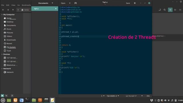Go up one folder in file manager
183x103 pixels.
(x=13, y=10)
